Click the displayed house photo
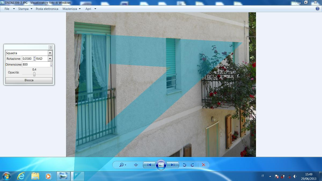This screenshot has width=322, height=181. pyautogui.click(x=161, y=84)
